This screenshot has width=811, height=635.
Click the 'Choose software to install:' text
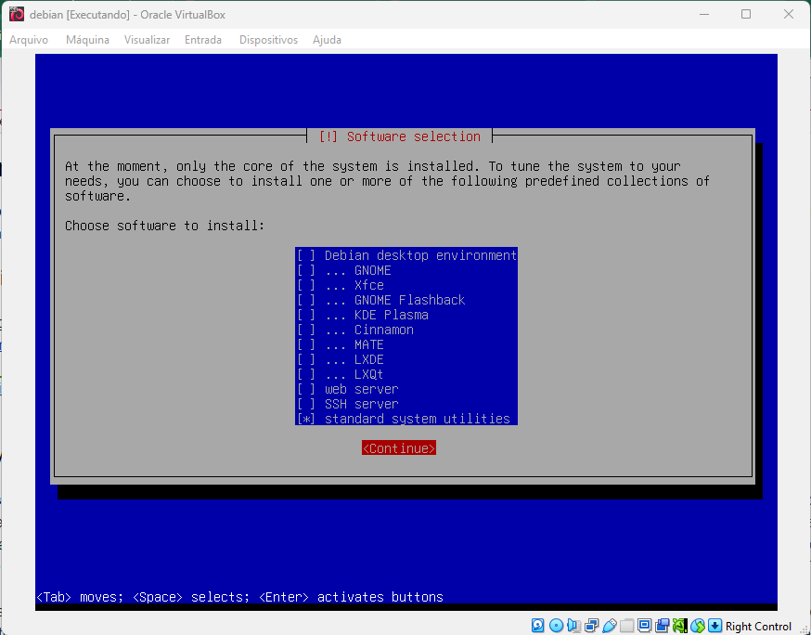point(164,226)
